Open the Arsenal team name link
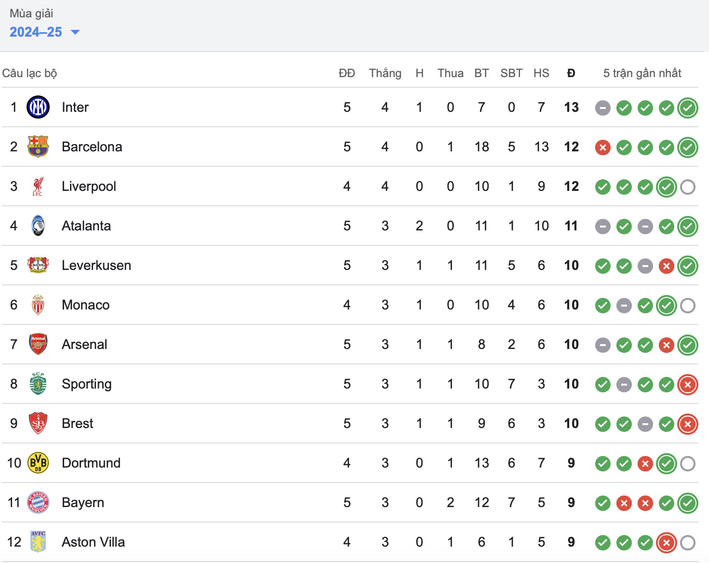 point(84,344)
